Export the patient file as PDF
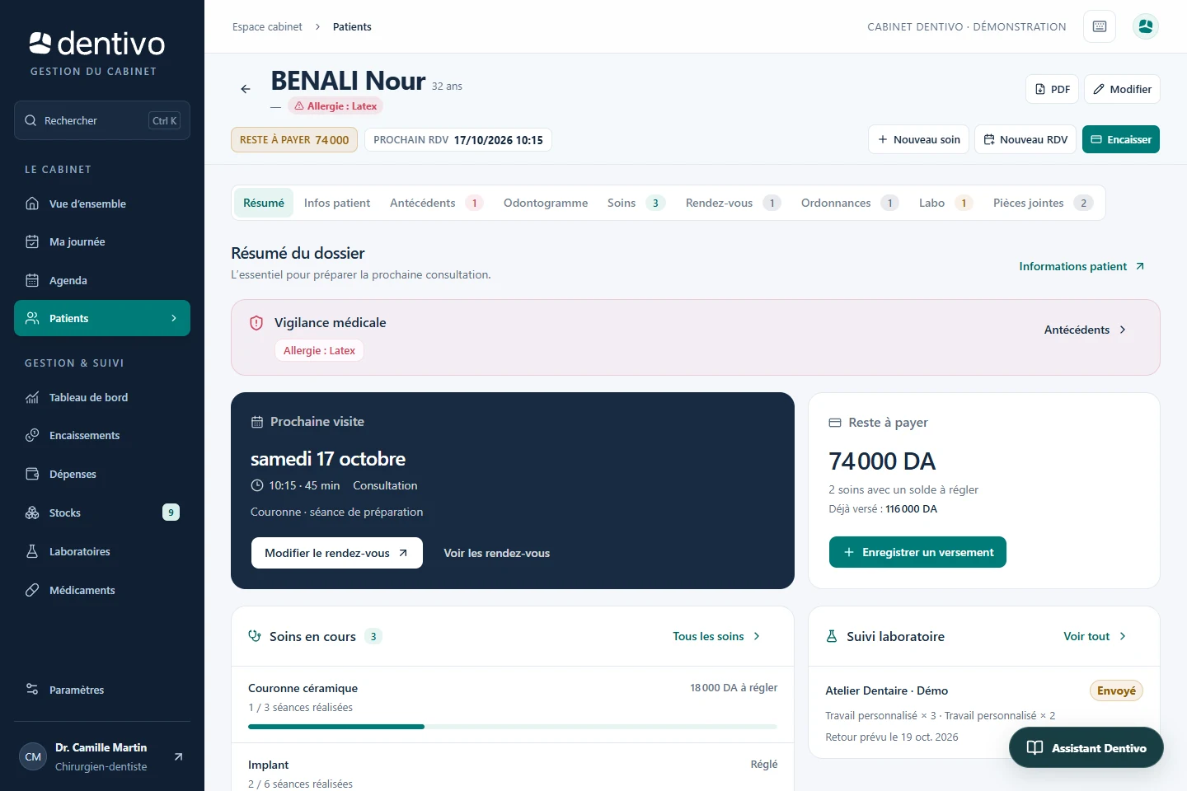Screen dimensions: 1187x791 tap(1052, 89)
